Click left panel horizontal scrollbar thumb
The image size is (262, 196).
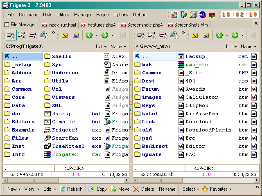pos(33,180)
